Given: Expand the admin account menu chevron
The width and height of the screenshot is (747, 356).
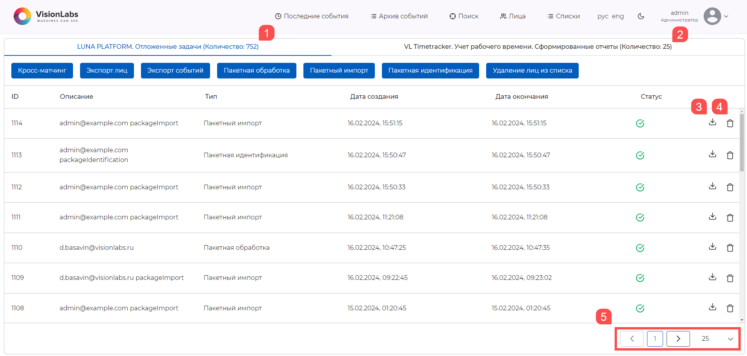Looking at the screenshot, I should tap(726, 16).
